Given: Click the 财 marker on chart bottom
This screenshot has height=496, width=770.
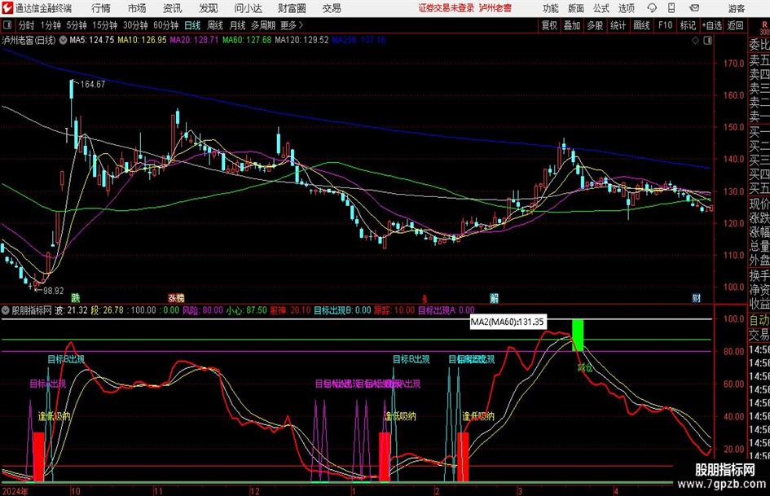Looking at the screenshot, I should [697, 297].
